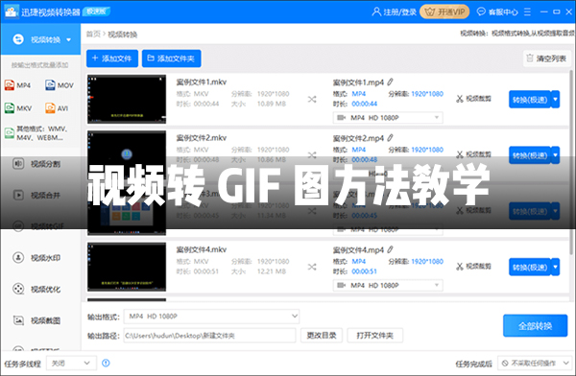The width and height of the screenshot is (576, 376).
Task: Click 清空列表 to clear the list
Action: pos(546,59)
